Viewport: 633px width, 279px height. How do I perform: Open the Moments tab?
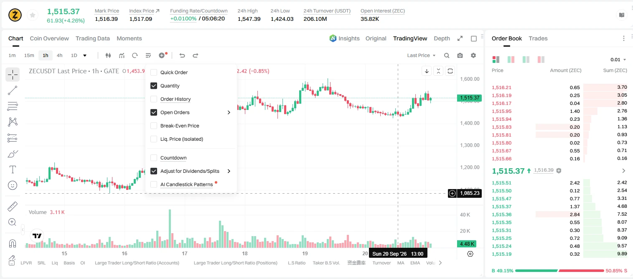pyautogui.click(x=129, y=38)
